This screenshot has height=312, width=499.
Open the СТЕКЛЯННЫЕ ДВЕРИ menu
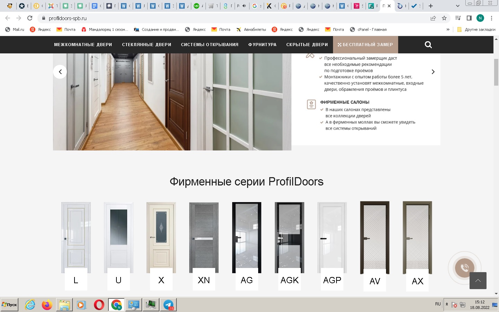coord(147,45)
